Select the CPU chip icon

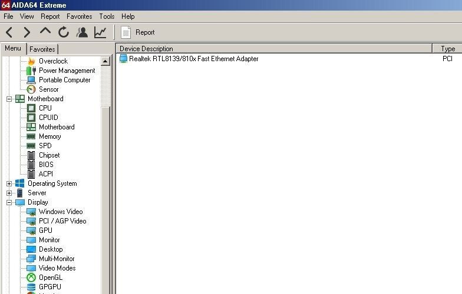[x=31, y=108]
